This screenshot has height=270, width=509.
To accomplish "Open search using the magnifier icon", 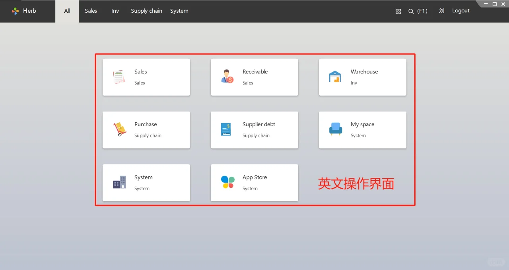I will [x=411, y=11].
